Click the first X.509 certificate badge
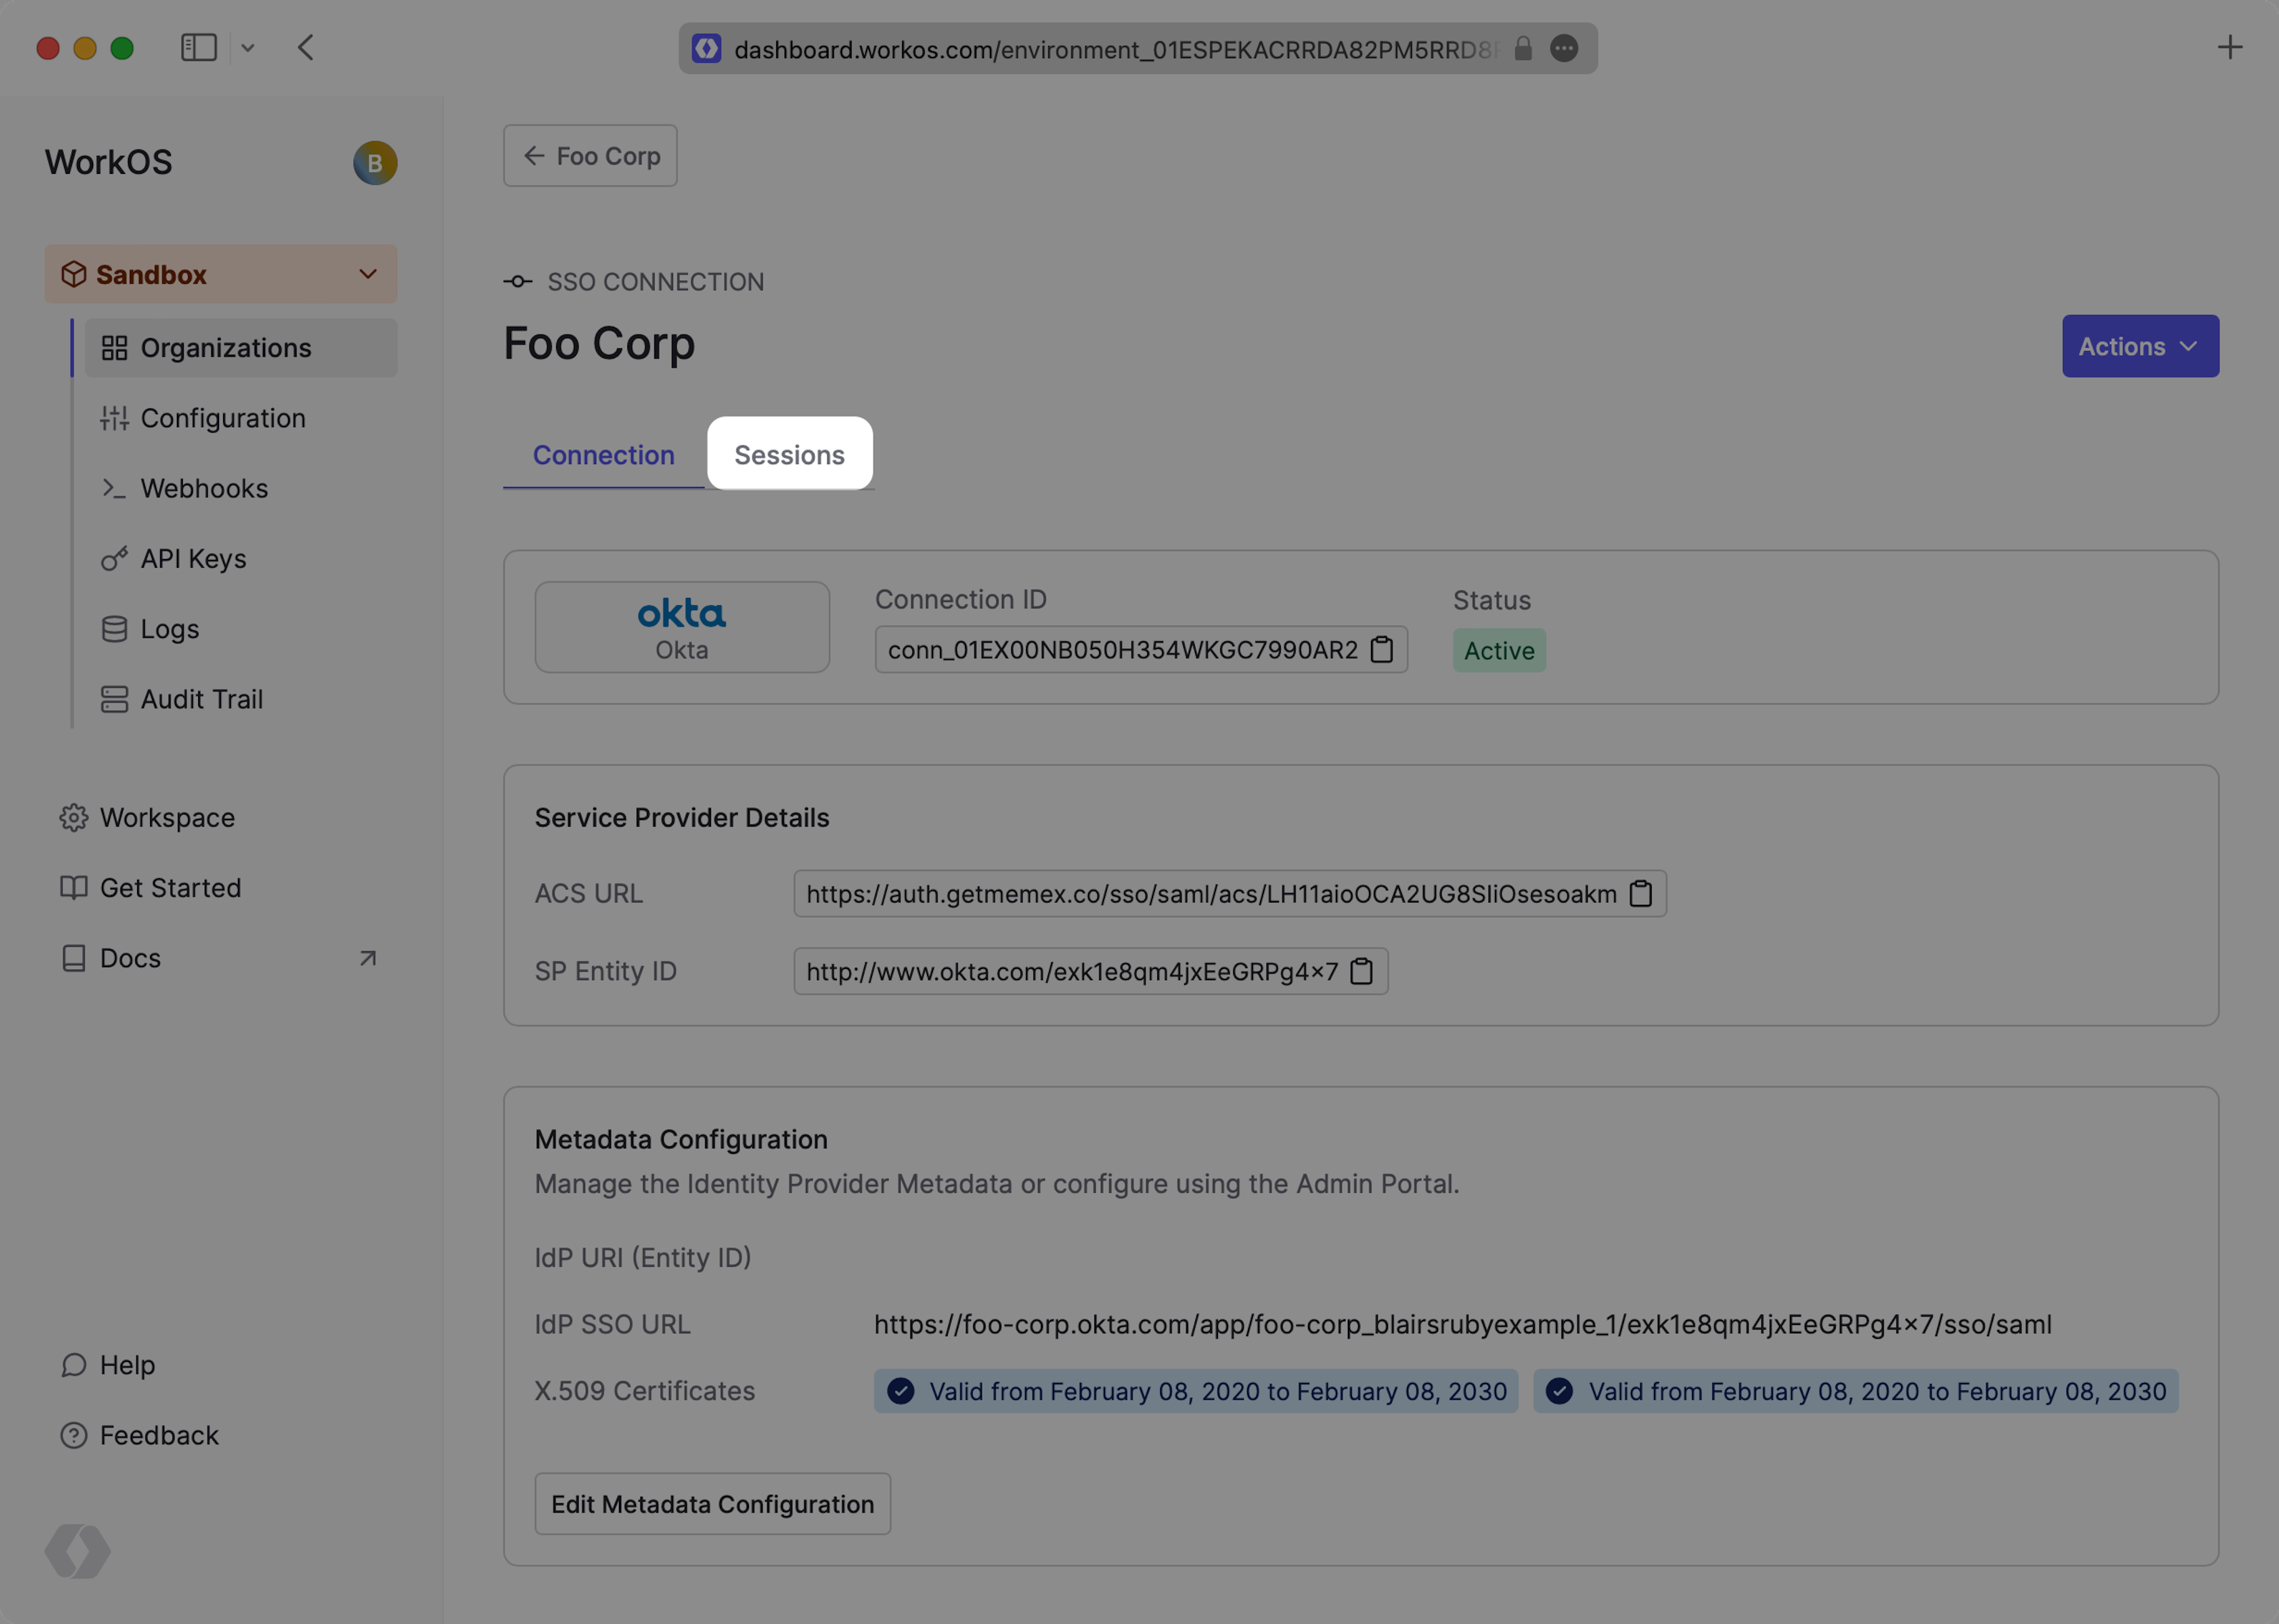 point(1195,1391)
